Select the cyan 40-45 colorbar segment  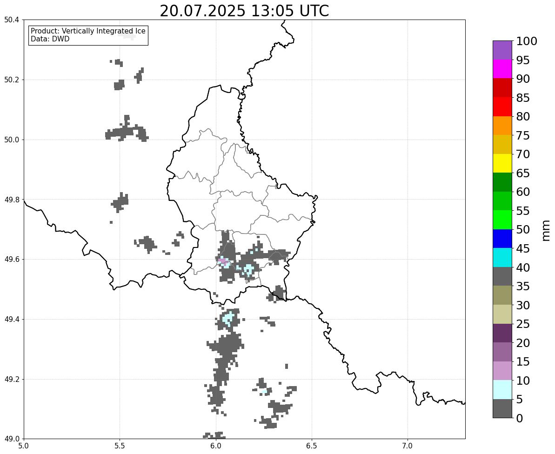point(502,258)
